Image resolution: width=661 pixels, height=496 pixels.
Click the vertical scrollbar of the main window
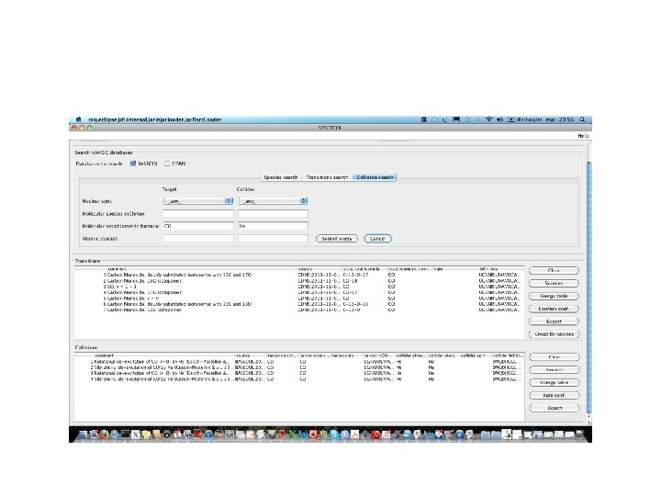point(588,287)
